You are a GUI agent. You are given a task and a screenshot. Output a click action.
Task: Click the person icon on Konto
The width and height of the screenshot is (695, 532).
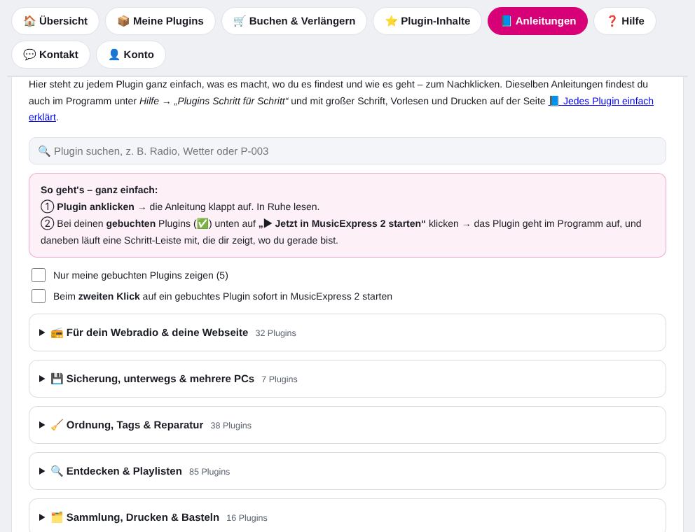[x=114, y=55]
